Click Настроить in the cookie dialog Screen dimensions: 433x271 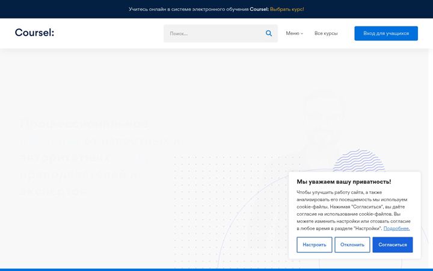point(315,245)
